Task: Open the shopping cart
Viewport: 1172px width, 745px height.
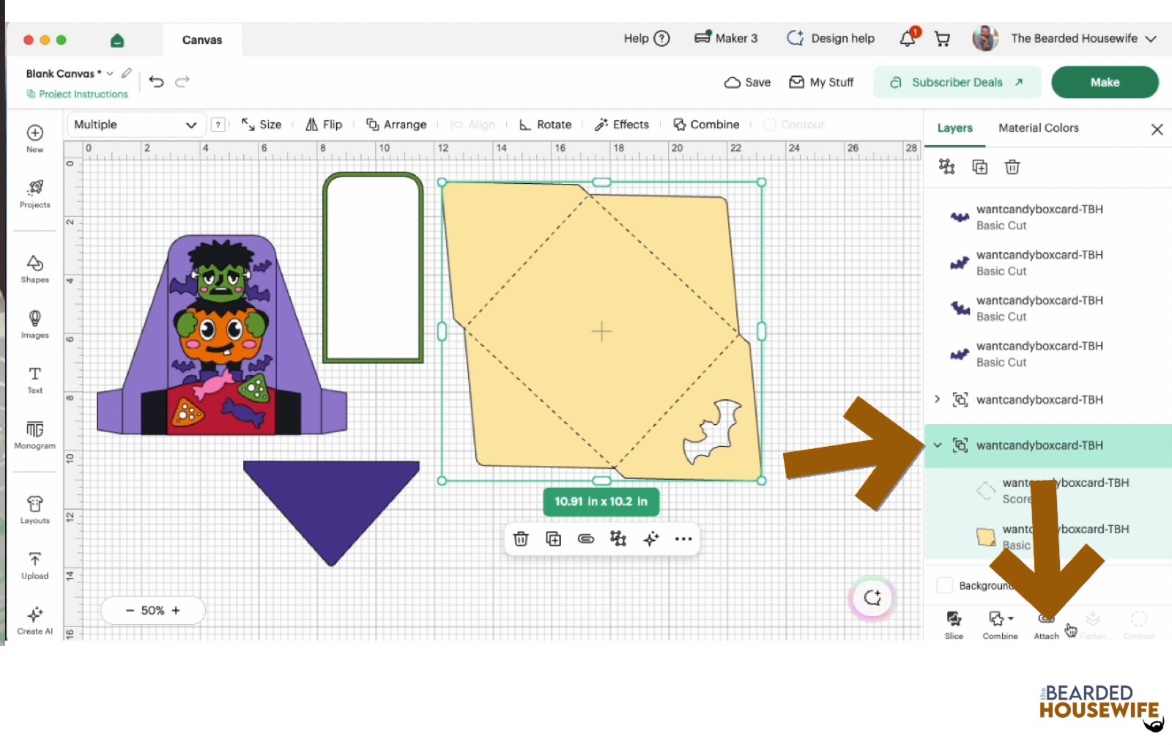Action: [x=943, y=39]
